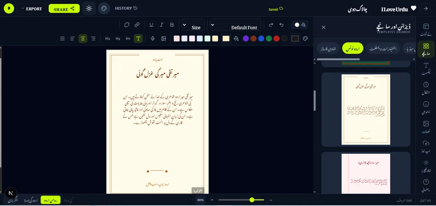
Task: Click the black square color box
Action: [x=295, y=39]
